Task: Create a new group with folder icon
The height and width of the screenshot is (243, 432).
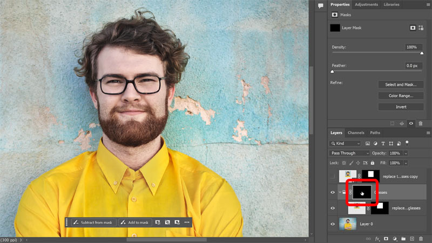Action: 403,238
